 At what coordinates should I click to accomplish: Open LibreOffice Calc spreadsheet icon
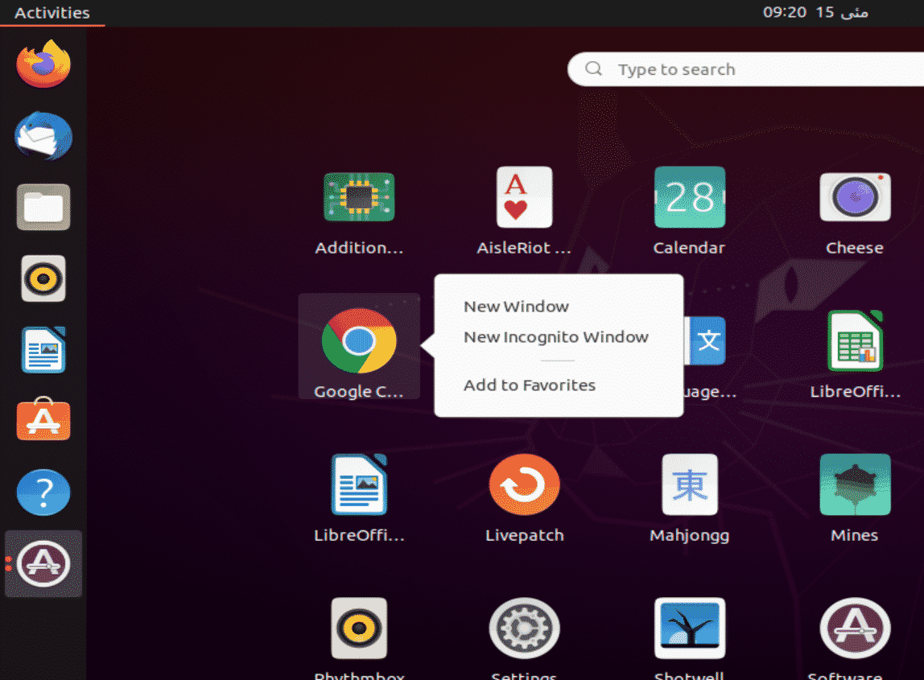click(x=854, y=342)
